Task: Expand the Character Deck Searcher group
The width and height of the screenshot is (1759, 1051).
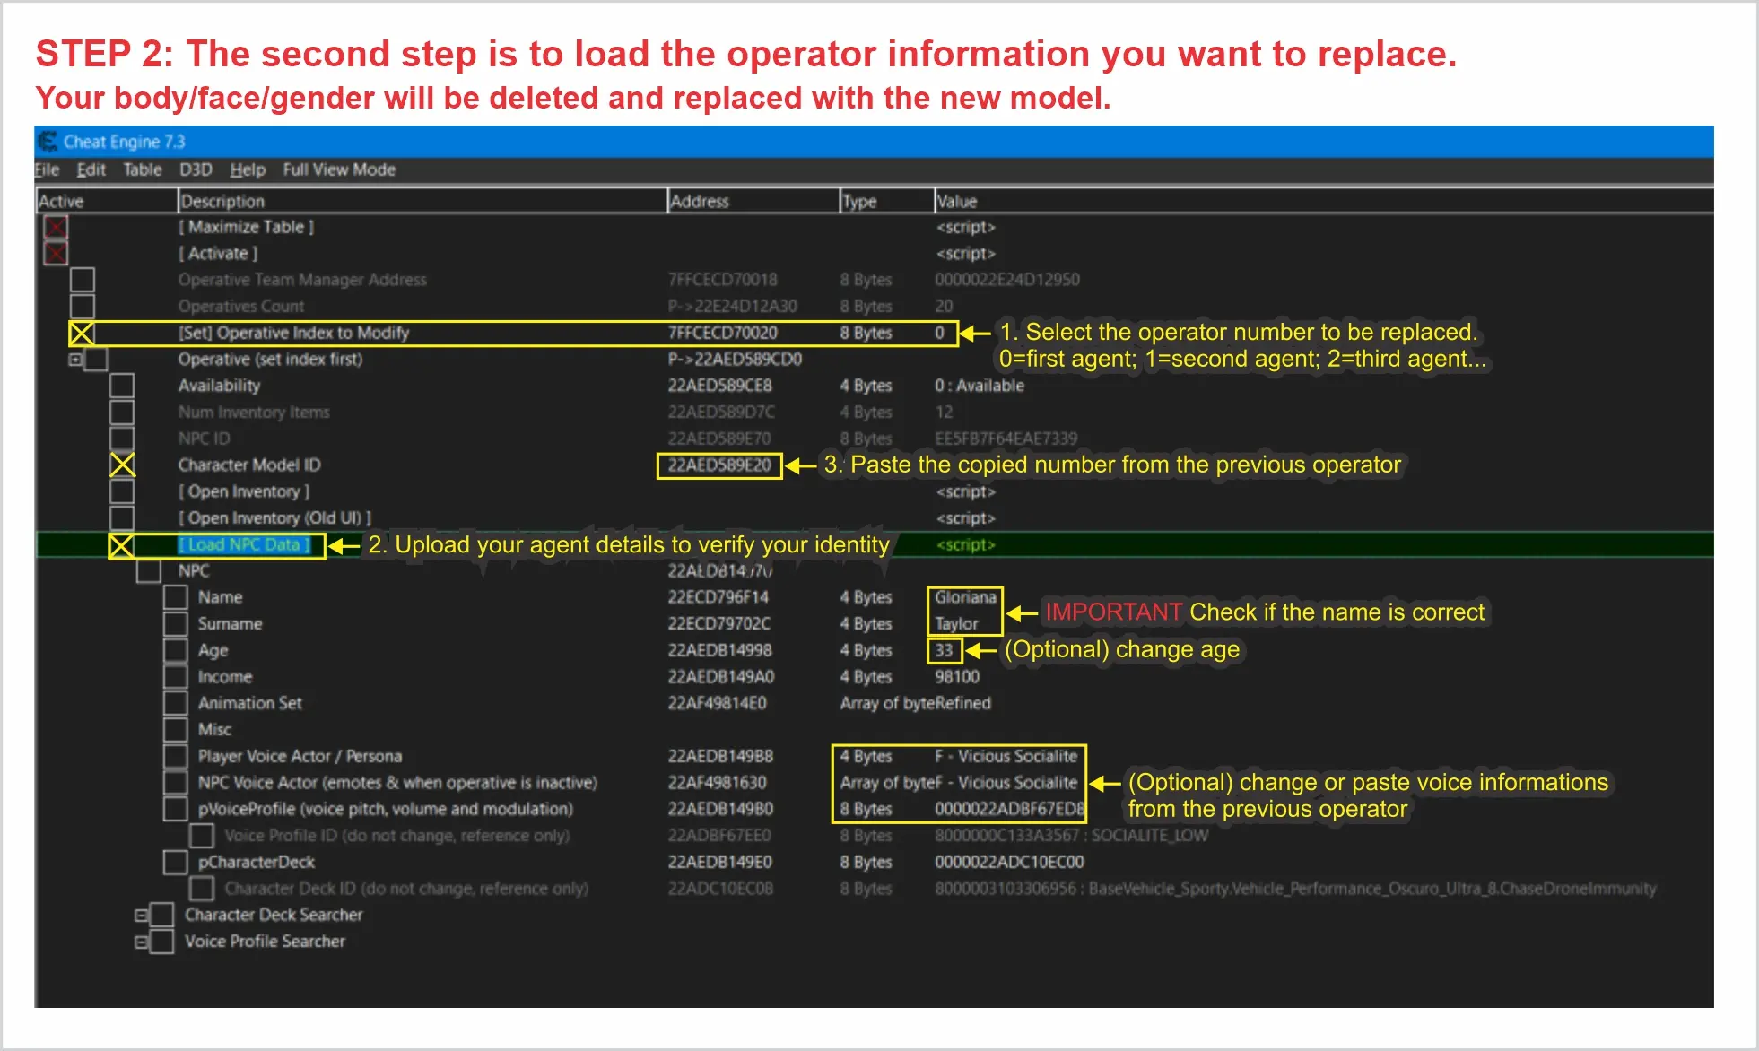Action: pos(141,916)
